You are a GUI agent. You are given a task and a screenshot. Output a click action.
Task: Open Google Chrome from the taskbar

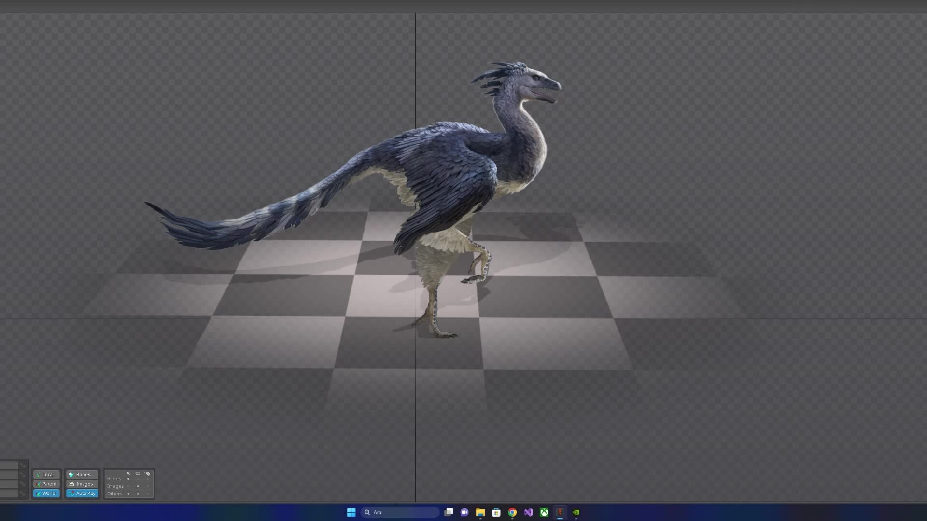[x=512, y=512]
